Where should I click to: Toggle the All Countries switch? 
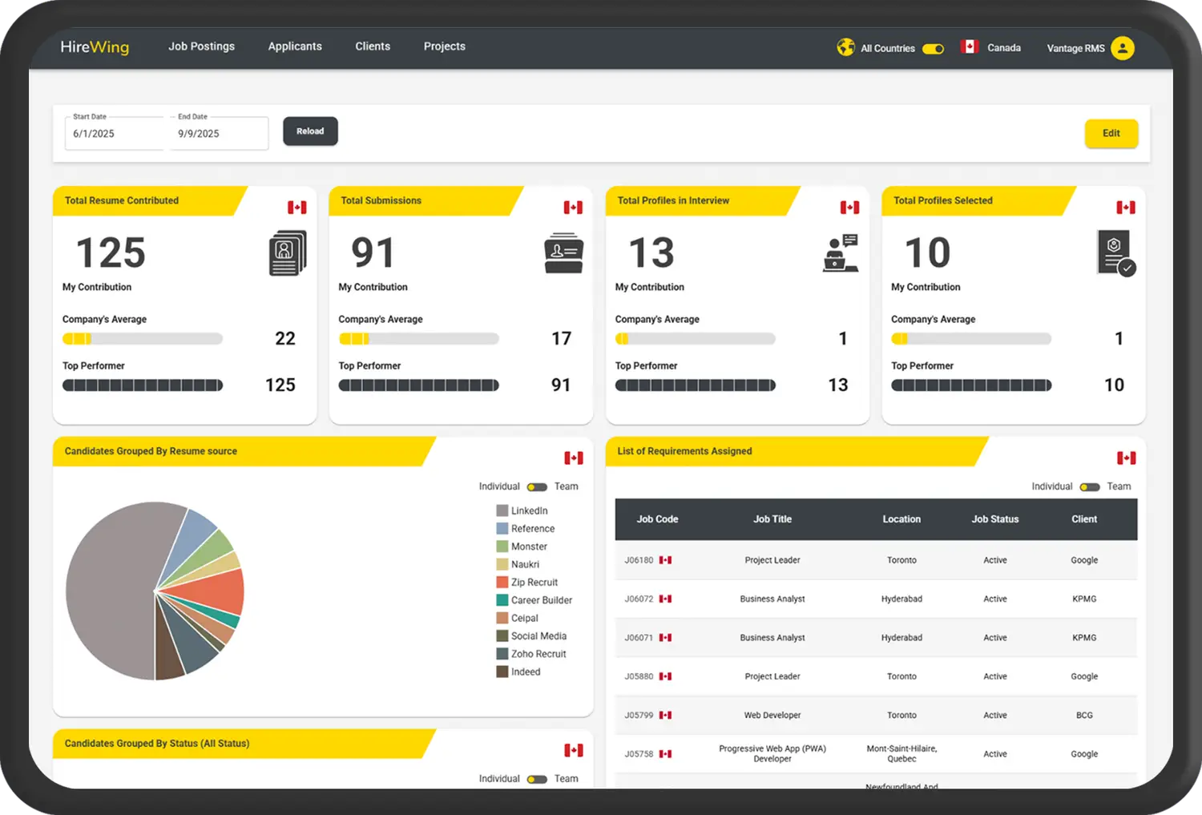933,49
